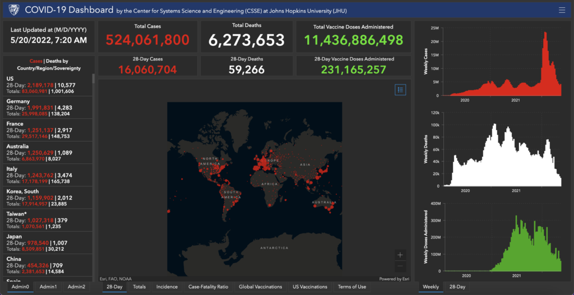Select Germany in the country list
574x295 pixels.
pos(48,107)
